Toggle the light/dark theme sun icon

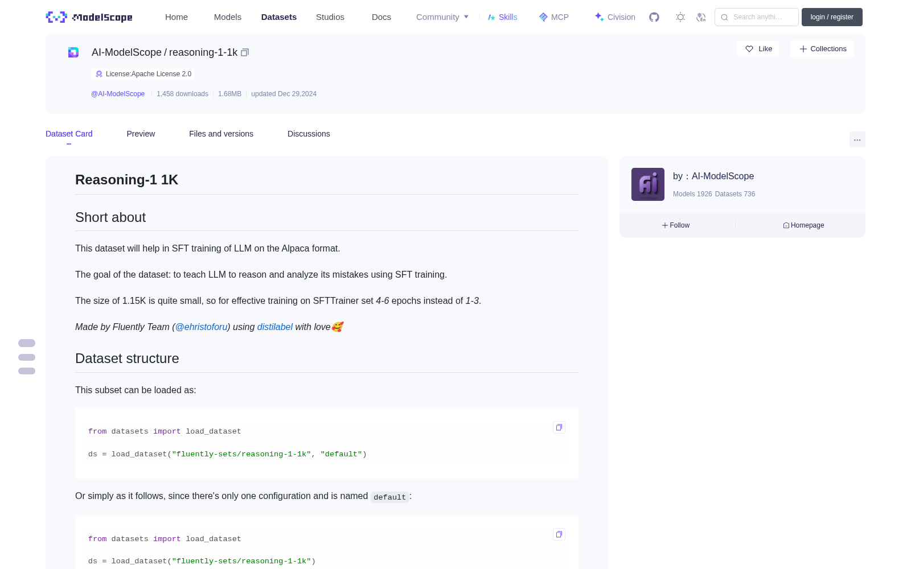coord(680,17)
